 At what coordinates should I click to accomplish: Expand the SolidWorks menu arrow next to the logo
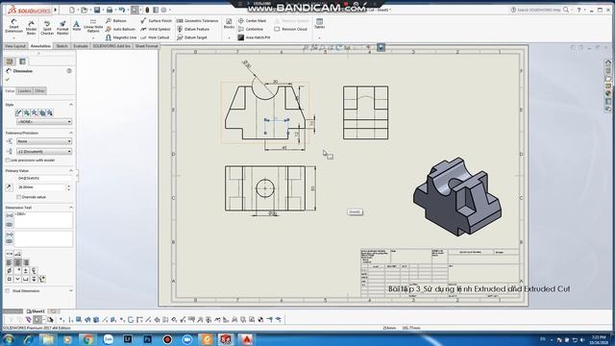click(x=56, y=10)
